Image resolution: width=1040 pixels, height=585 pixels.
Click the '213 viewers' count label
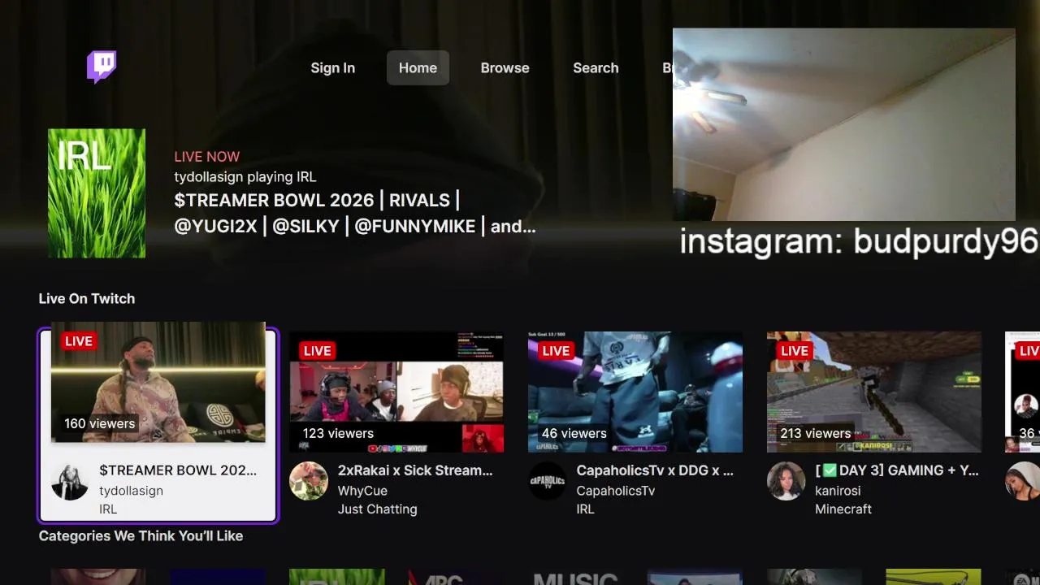(x=816, y=433)
